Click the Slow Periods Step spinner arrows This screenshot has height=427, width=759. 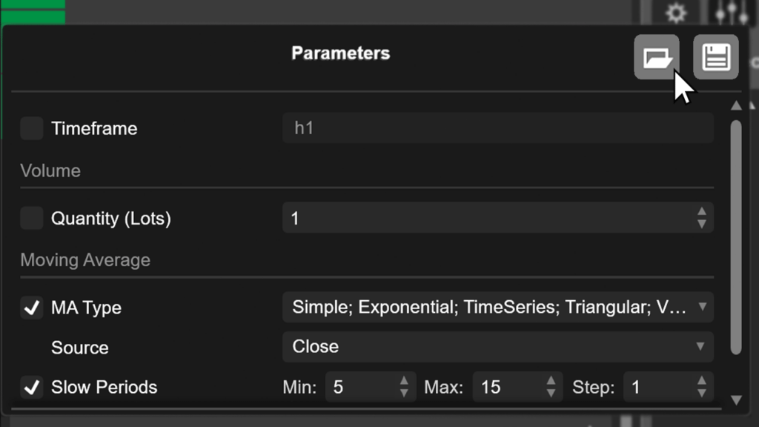pos(701,387)
